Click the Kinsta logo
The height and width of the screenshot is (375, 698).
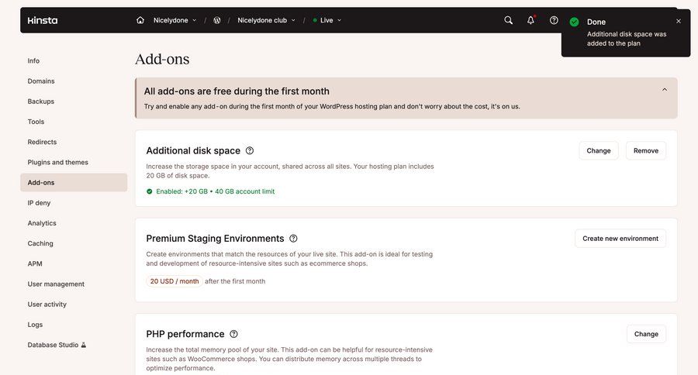click(43, 20)
